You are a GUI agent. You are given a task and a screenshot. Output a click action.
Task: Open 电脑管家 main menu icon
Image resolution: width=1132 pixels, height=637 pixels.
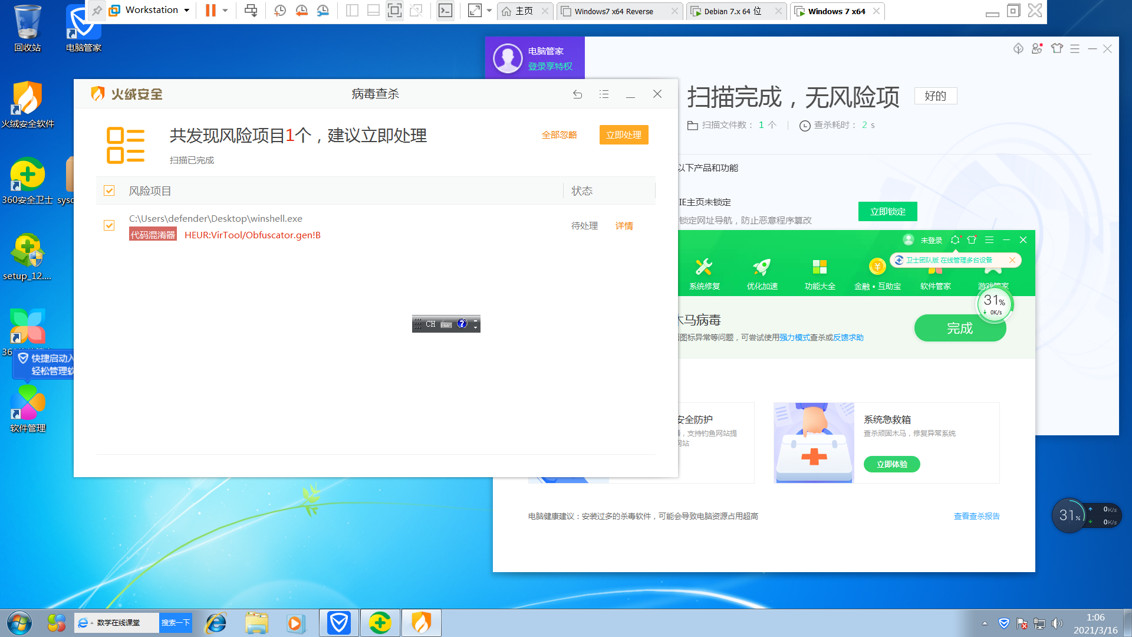tap(1075, 49)
